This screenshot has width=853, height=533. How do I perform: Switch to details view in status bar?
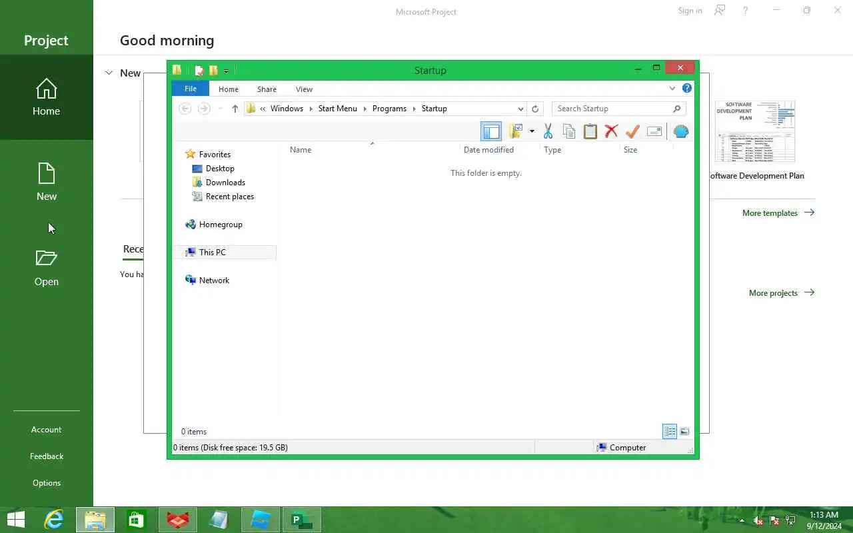point(670,432)
